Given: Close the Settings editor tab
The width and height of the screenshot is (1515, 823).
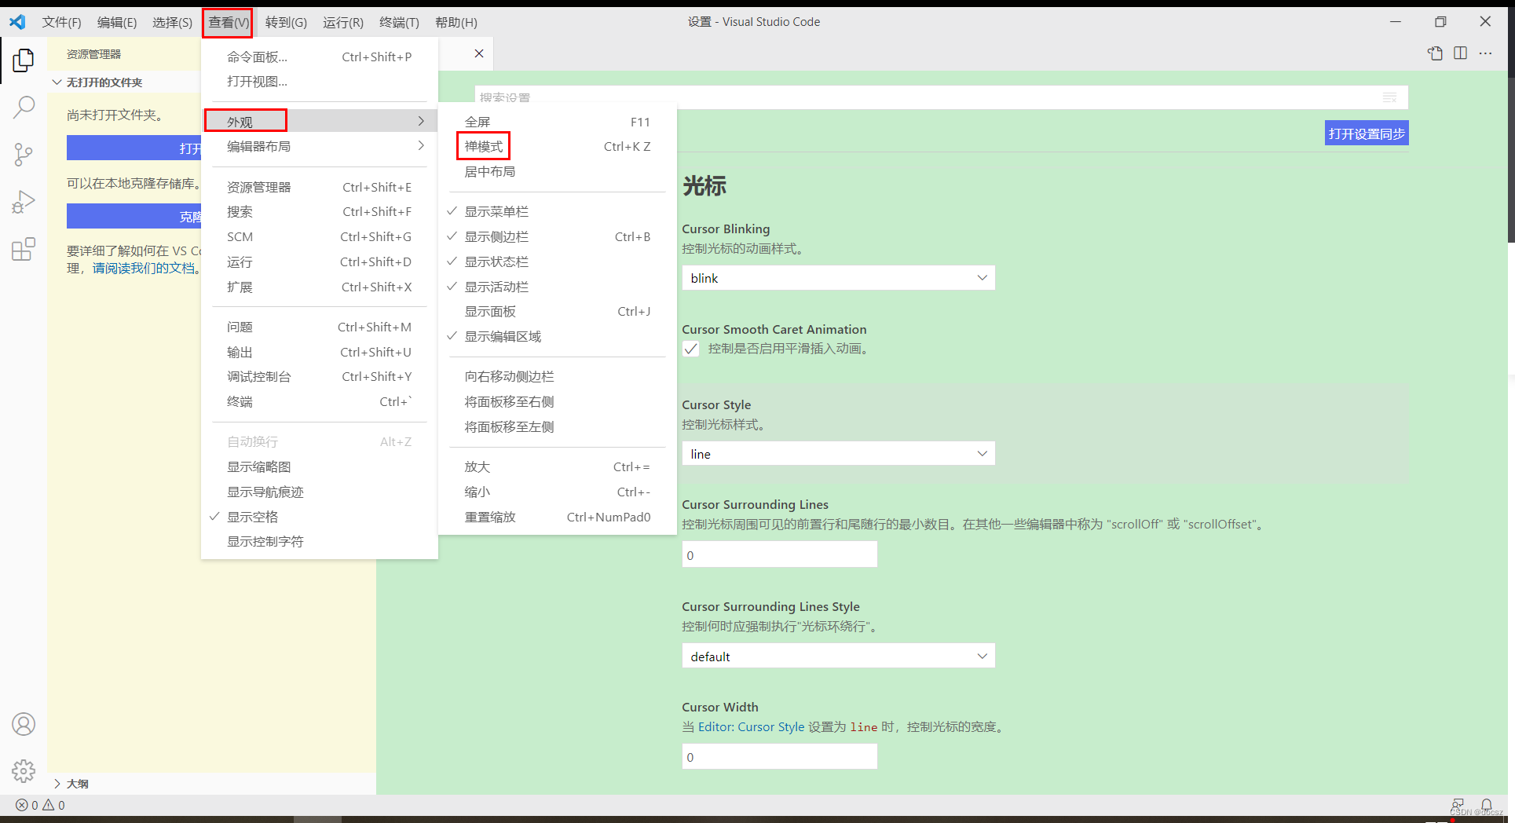Looking at the screenshot, I should [479, 53].
